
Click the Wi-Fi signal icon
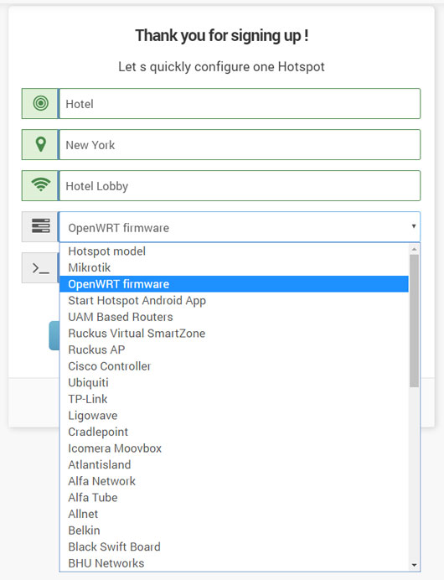pyautogui.click(x=41, y=184)
